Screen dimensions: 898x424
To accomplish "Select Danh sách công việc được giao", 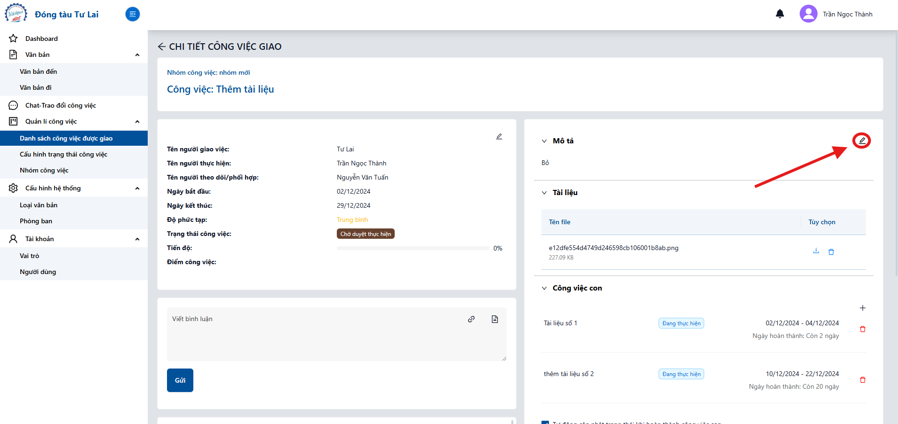I will pyautogui.click(x=74, y=138).
